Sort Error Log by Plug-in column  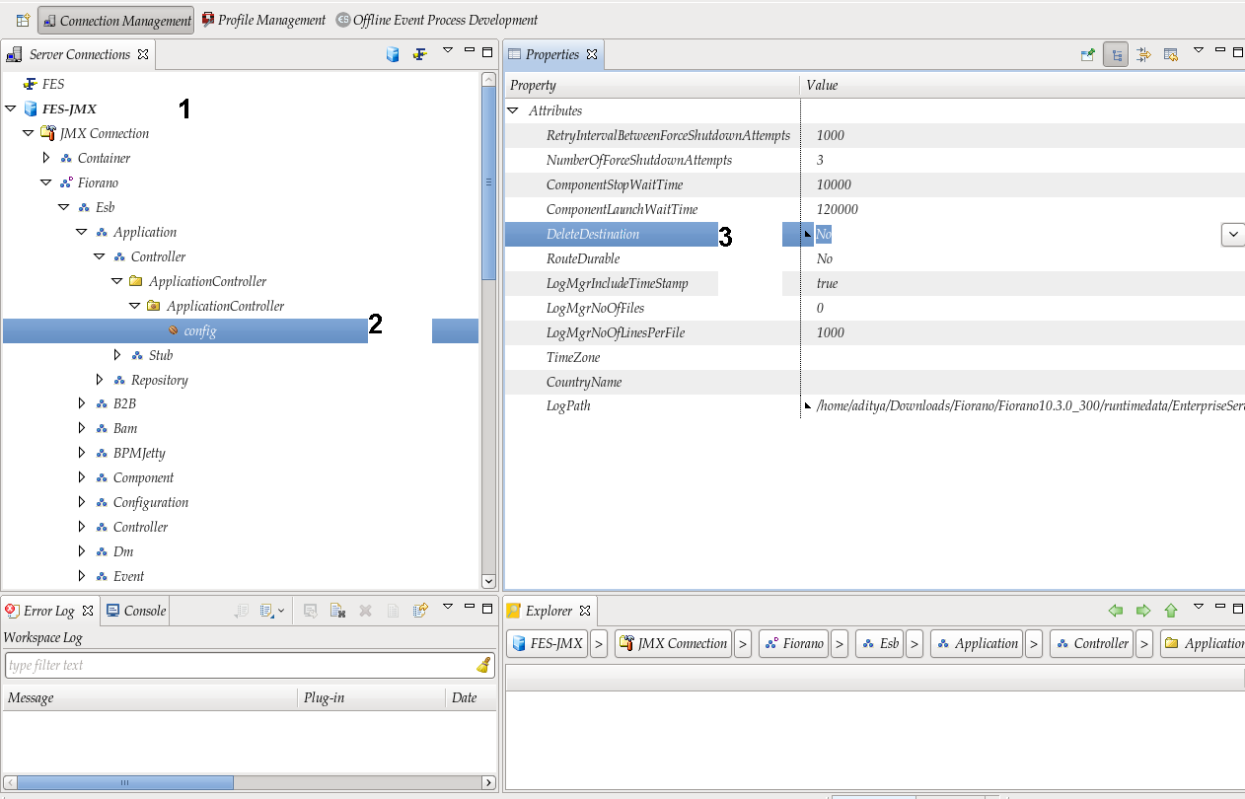[x=372, y=697]
